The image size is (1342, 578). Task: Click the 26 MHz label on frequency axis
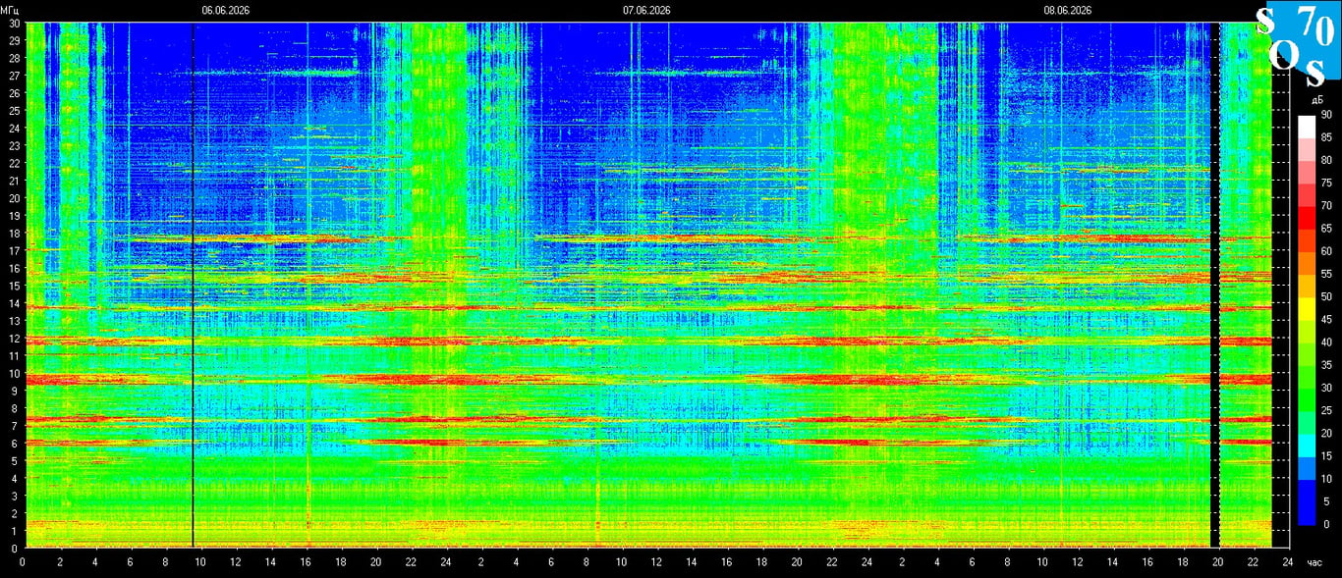click(x=14, y=93)
